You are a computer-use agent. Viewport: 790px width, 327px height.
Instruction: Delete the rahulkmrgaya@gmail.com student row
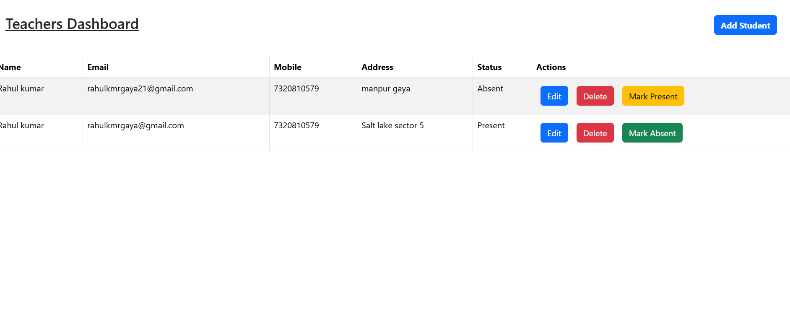click(x=595, y=133)
